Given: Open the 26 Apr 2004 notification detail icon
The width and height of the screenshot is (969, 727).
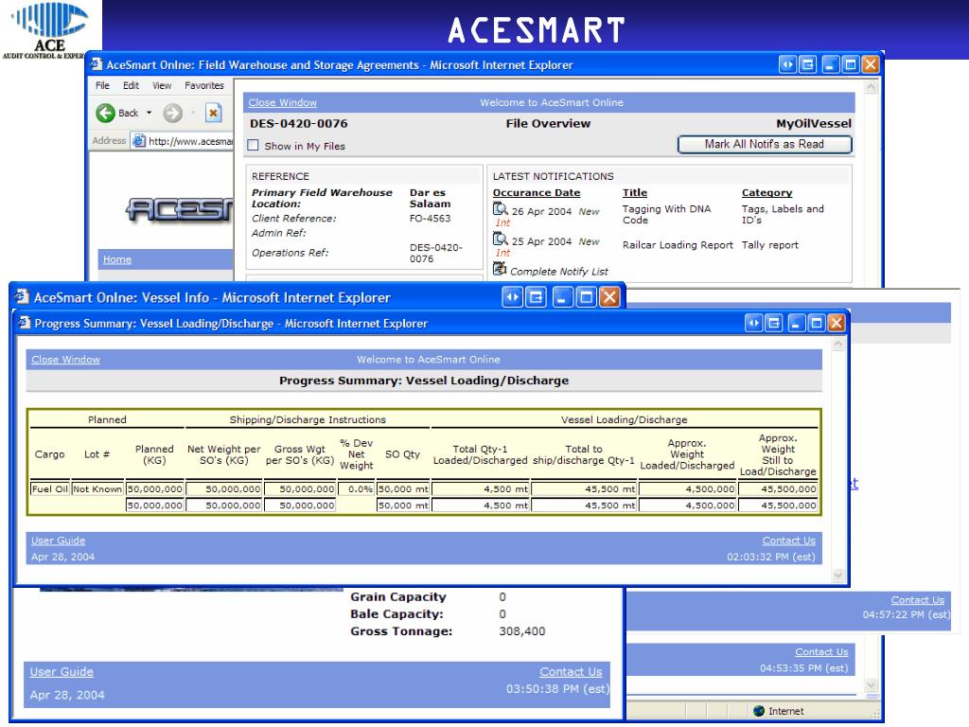Looking at the screenshot, I should [500, 209].
